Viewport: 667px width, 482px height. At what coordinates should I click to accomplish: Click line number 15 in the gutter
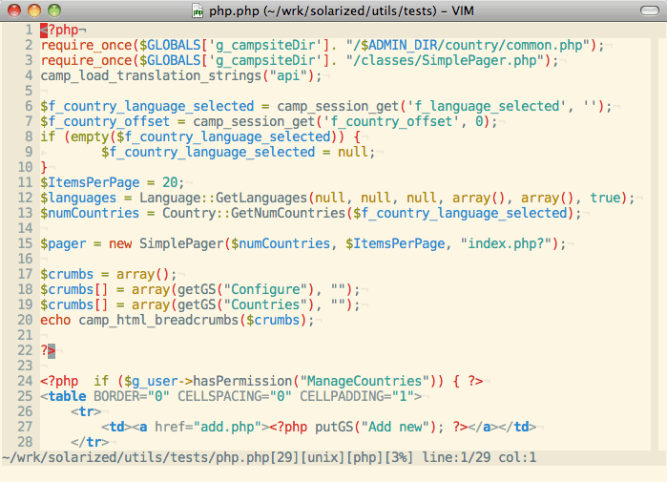click(x=26, y=243)
